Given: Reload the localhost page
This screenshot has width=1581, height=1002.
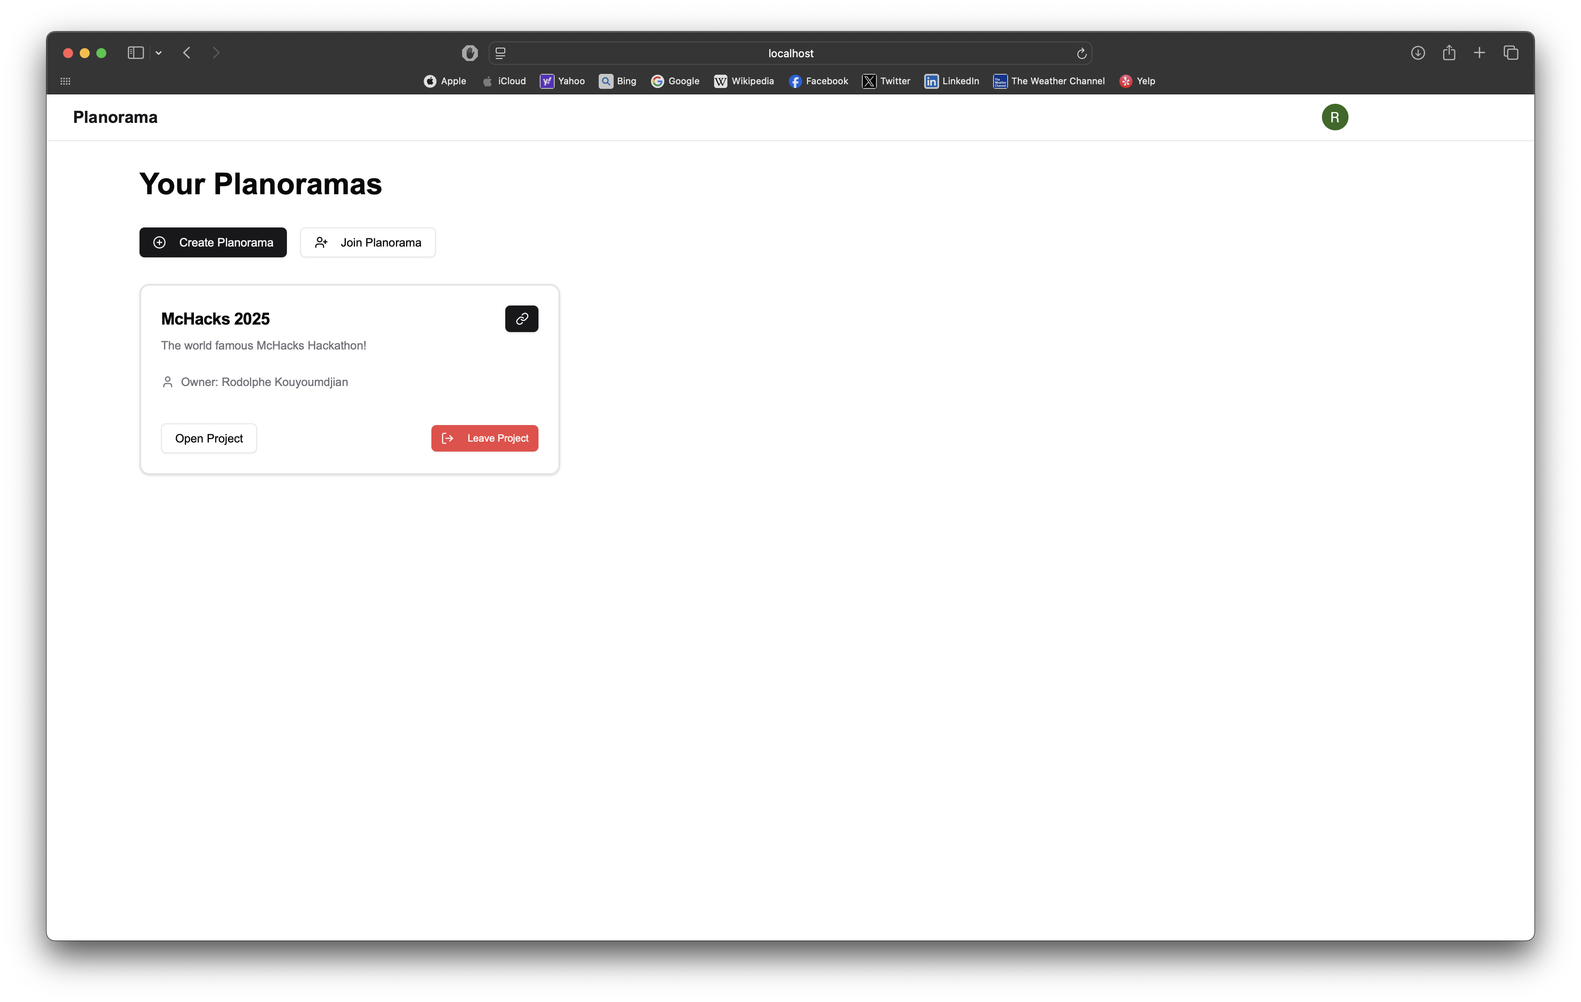Looking at the screenshot, I should click(1082, 53).
